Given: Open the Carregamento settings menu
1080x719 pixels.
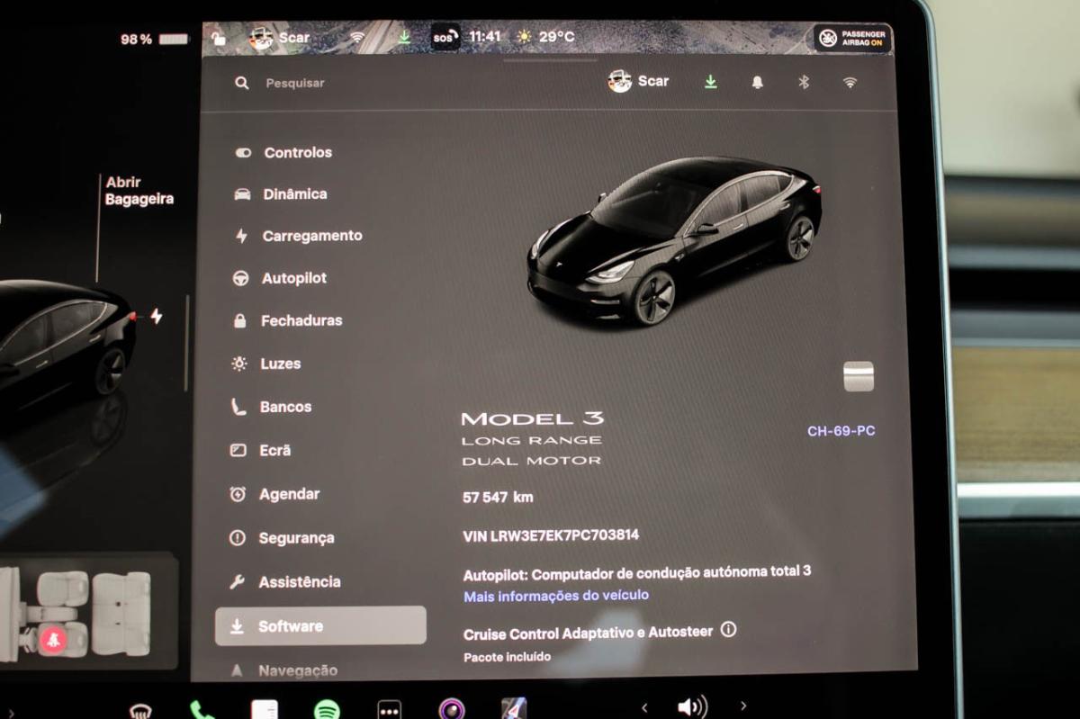Looking at the screenshot, I should click(x=297, y=236).
